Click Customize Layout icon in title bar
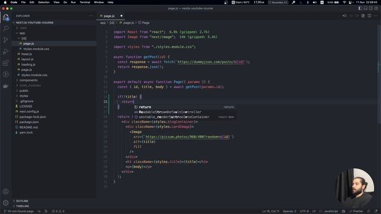The width and height of the screenshot is (381, 214). pos(376,8)
